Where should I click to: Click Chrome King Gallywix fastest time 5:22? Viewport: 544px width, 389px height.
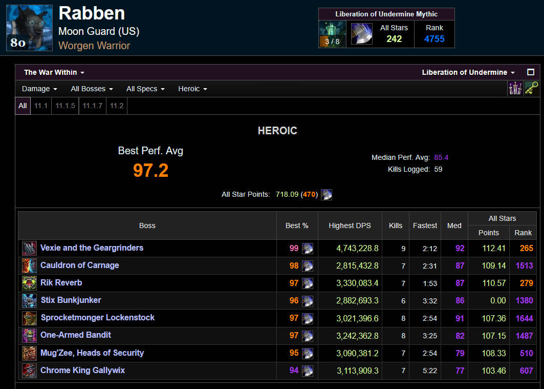(430, 371)
